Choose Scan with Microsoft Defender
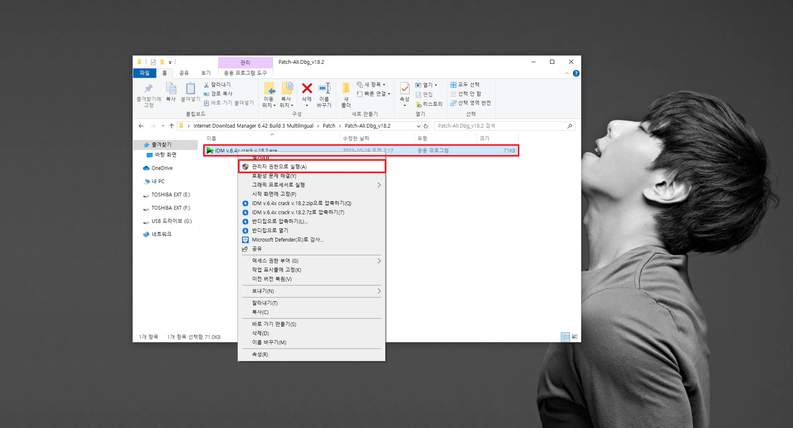Viewport: 793px width, 428px height. (x=312, y=239)
